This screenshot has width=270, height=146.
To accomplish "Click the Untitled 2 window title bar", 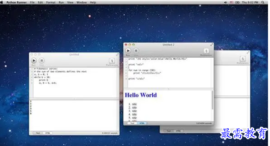I will click(169, 45).
